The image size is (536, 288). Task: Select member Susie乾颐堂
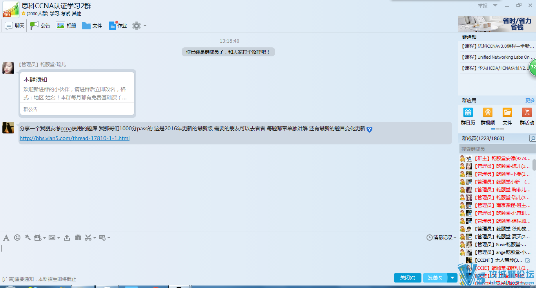click(495, 245)
